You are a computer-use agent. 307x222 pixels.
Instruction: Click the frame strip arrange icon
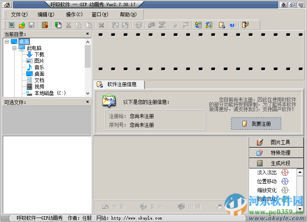coord(162,25)
